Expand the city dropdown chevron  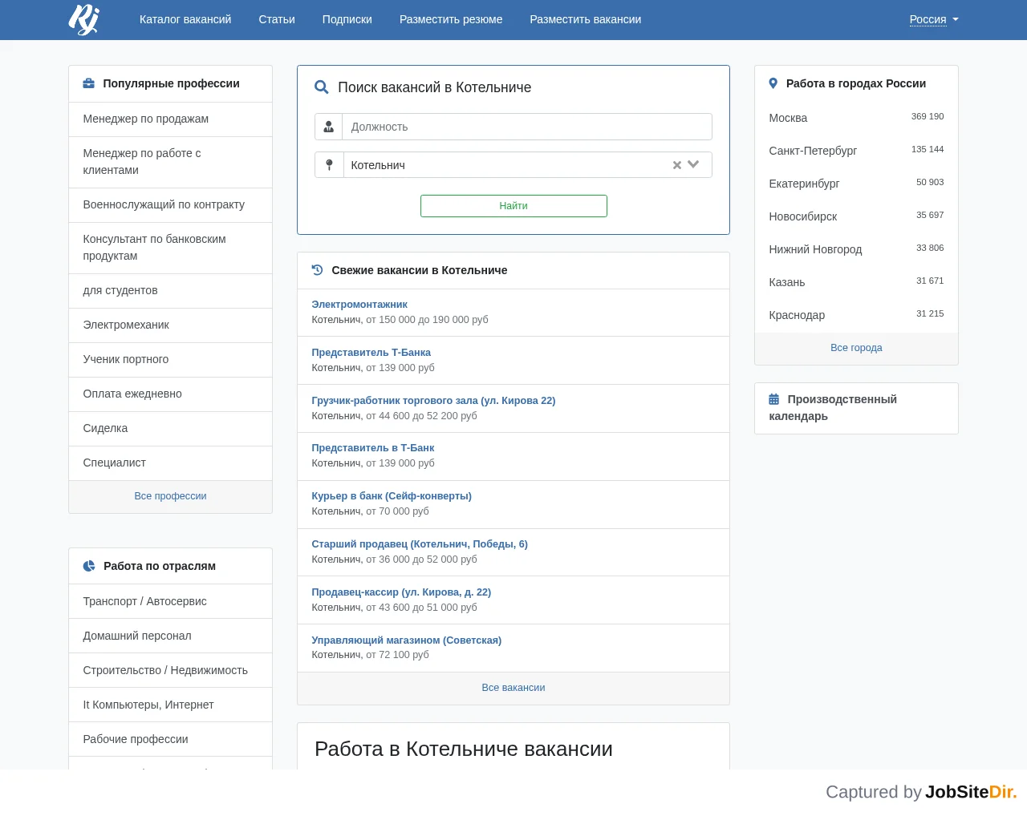(x=694, y=164)
